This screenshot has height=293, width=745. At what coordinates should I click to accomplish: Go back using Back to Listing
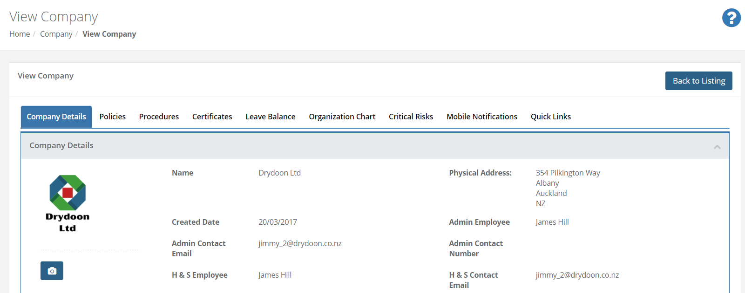(x=699, y=81)
